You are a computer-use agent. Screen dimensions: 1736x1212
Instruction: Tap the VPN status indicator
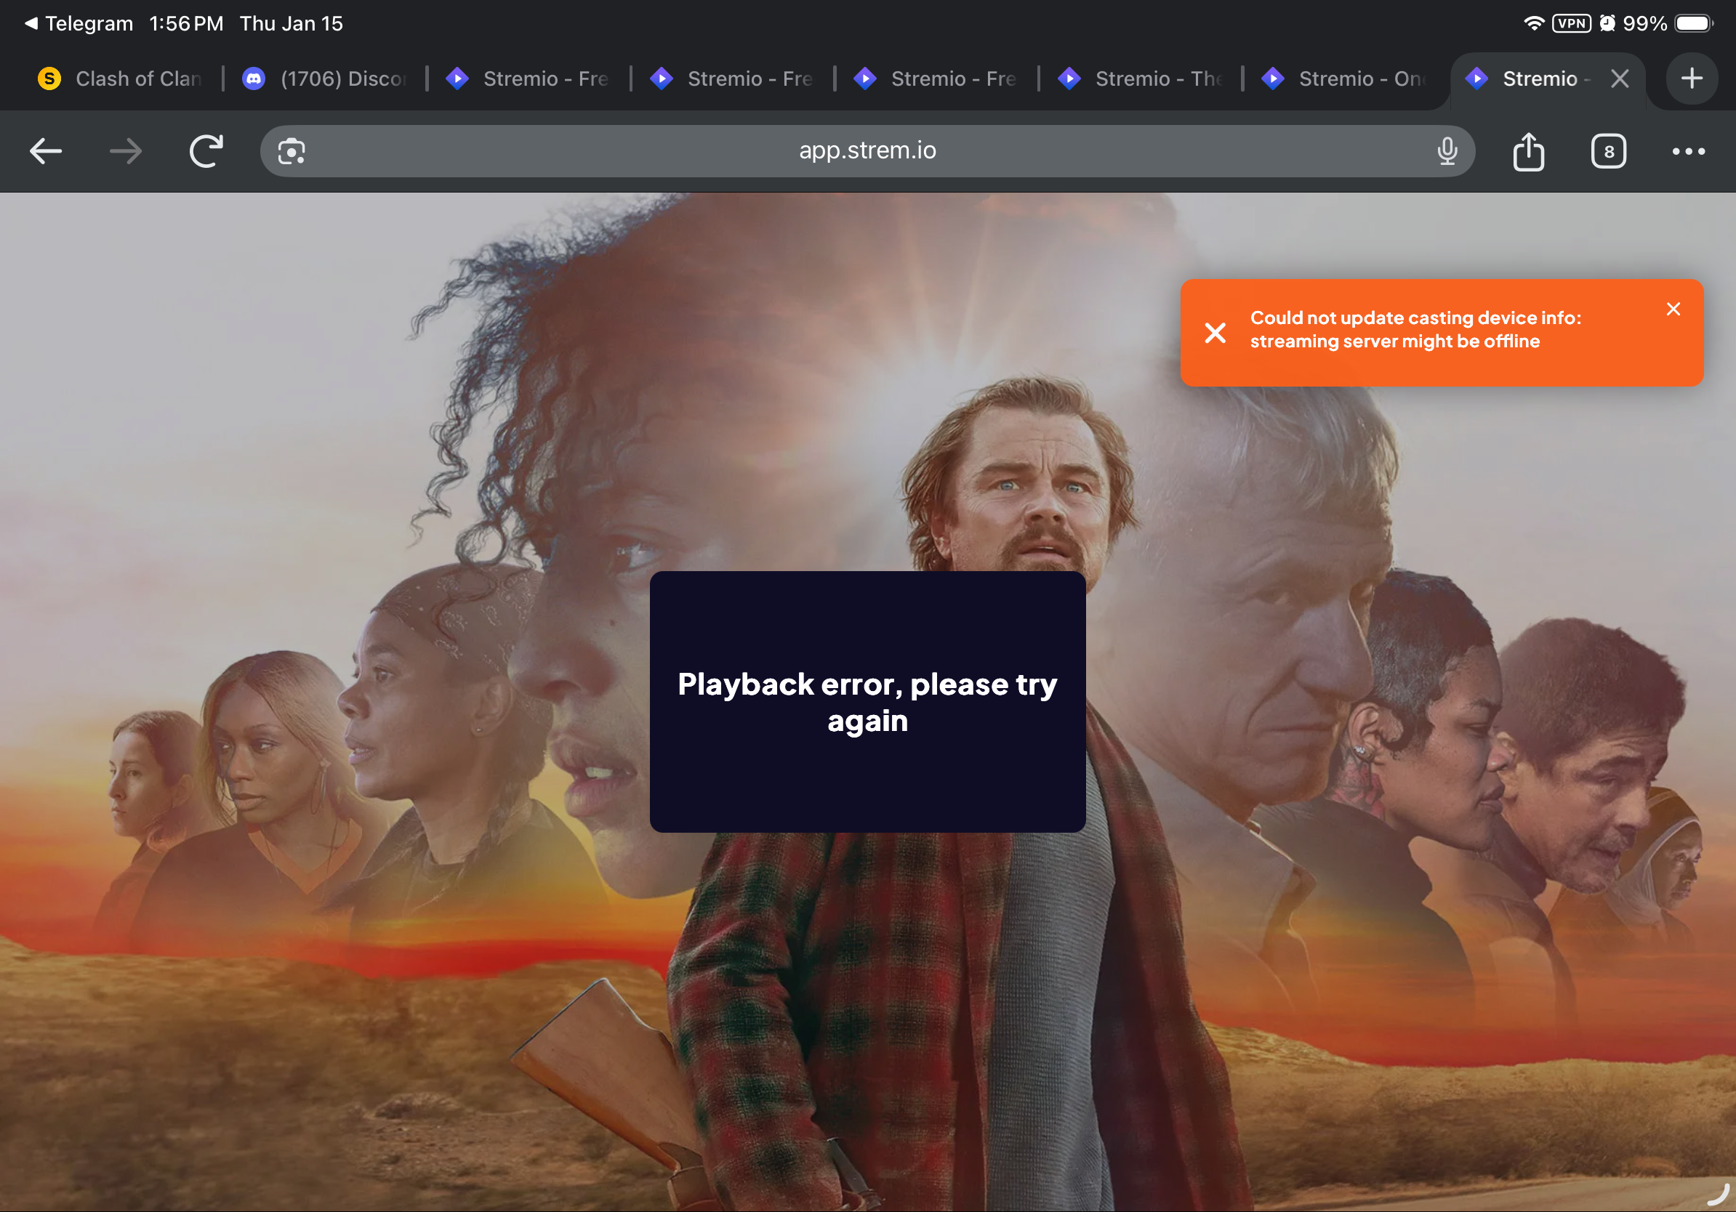(x=1571, y=23)
